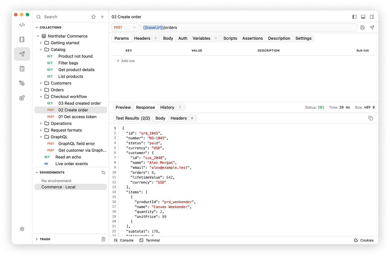Select Commerce · Local environment
The height and width of the screenshot is (257, 390).
tap(71, 187)
